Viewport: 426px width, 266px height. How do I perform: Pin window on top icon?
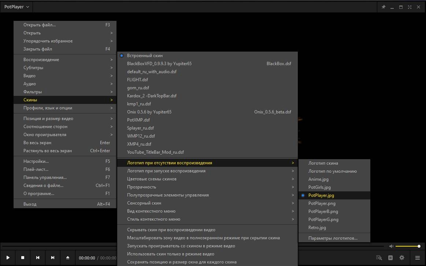[x=384, y=7]
